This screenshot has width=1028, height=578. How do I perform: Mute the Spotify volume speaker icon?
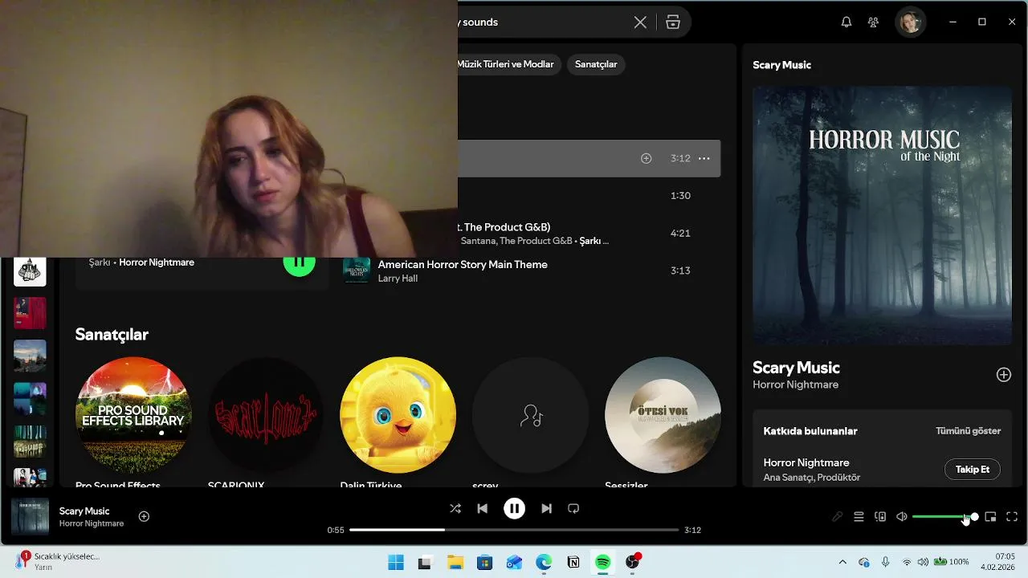click(902, 517)
